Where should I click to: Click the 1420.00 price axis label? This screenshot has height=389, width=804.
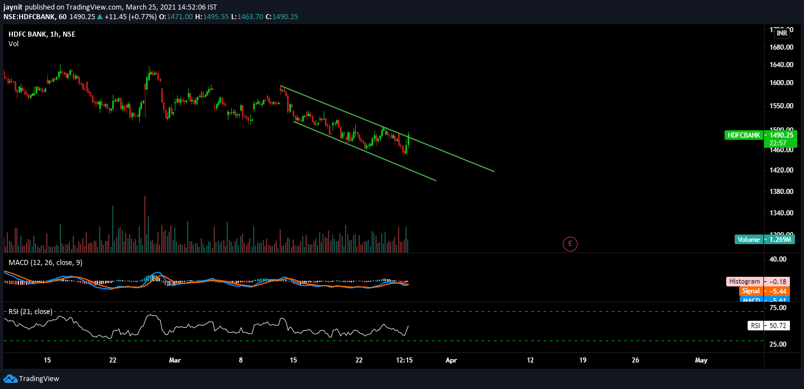pos(781,170)
